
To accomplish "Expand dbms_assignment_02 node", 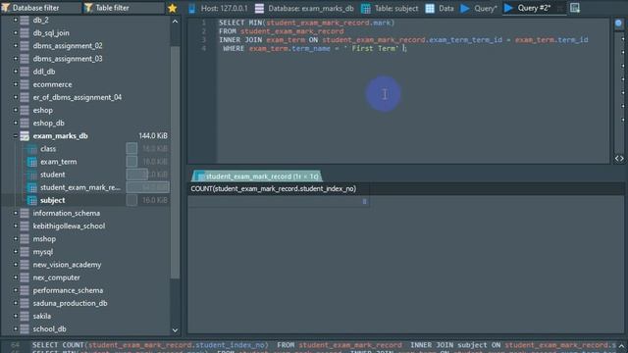I will 16,46.
